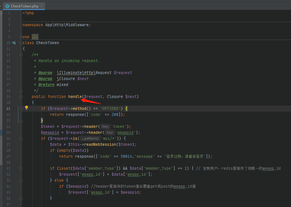Image resolution: width=291 pixels, height=207 pixels.
Task: Collapse the api/* if block on line 26
Action: click(21, 139)
